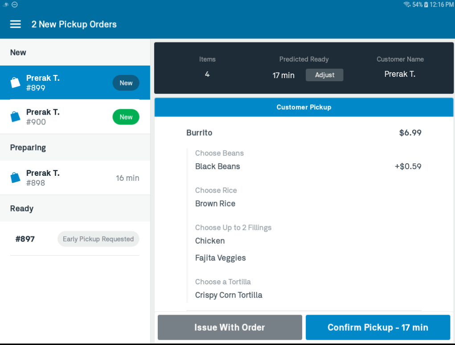The height and width of the screenshot is (345, 455).
Task: Click the green New badge on order #900
Action: [126, 116]
